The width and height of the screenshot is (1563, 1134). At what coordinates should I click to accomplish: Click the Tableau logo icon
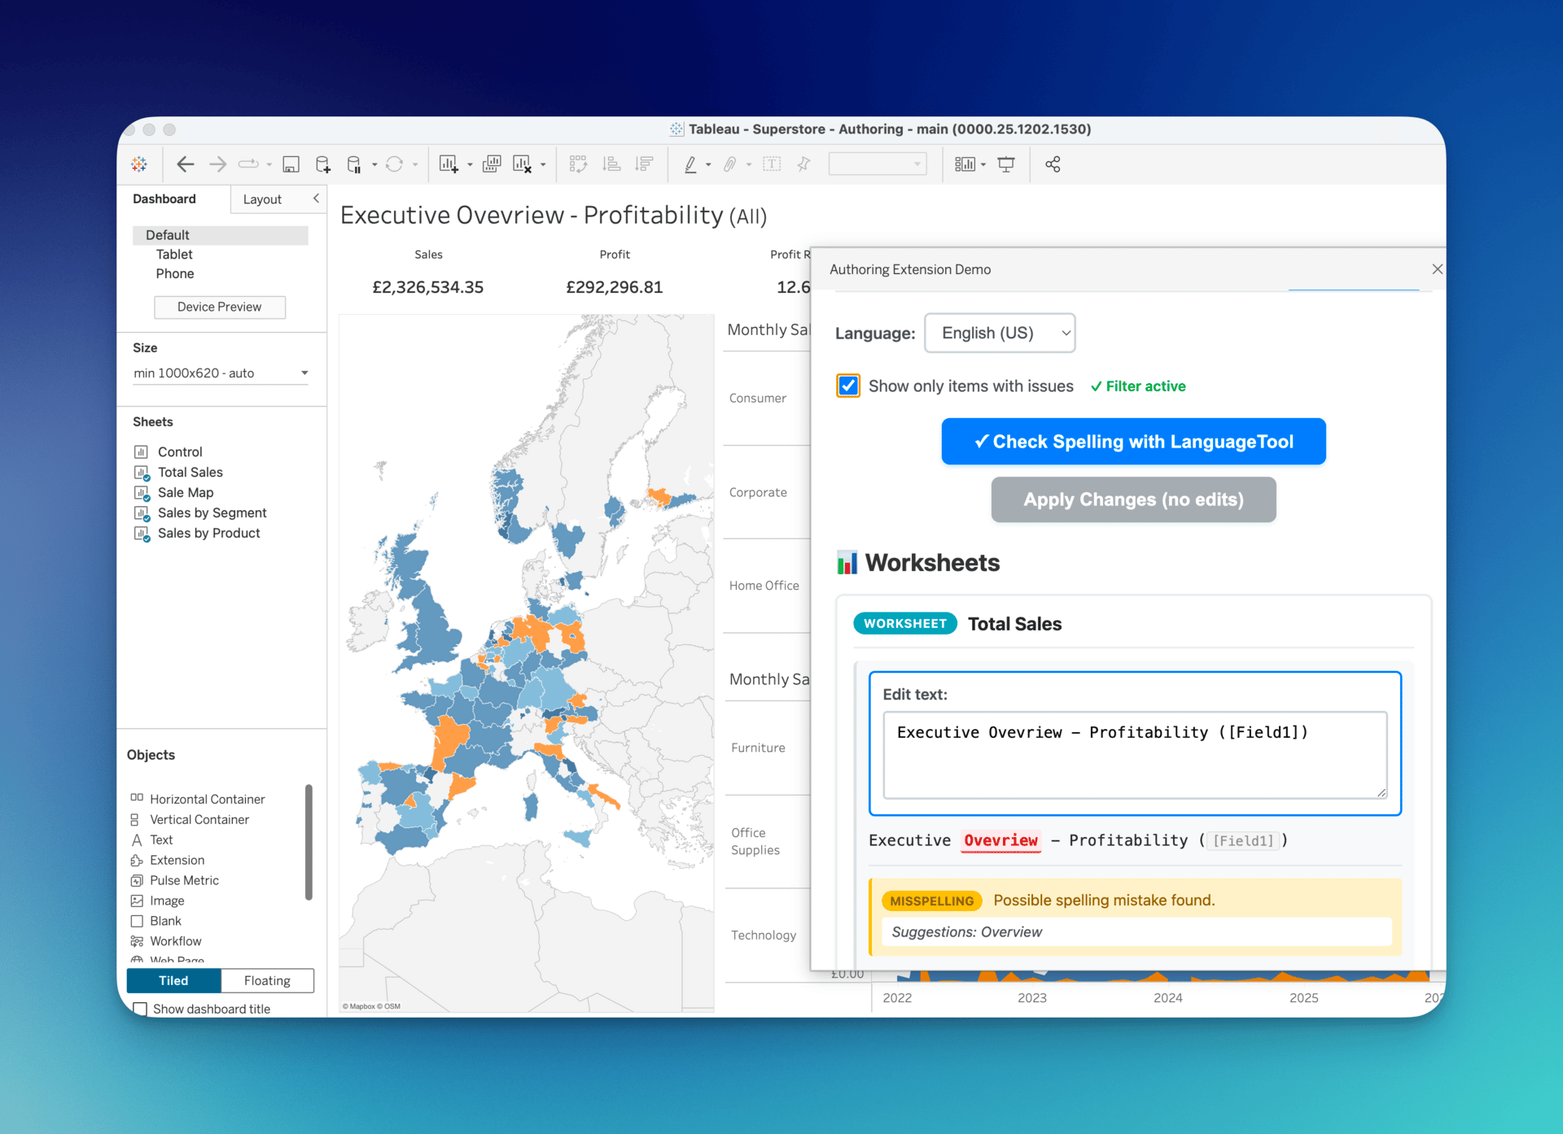point(139,164)
